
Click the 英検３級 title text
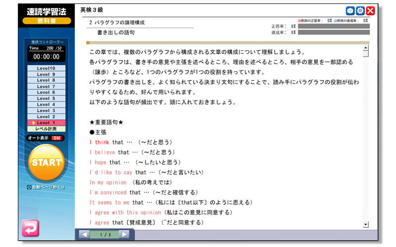[x=92, y=10]
